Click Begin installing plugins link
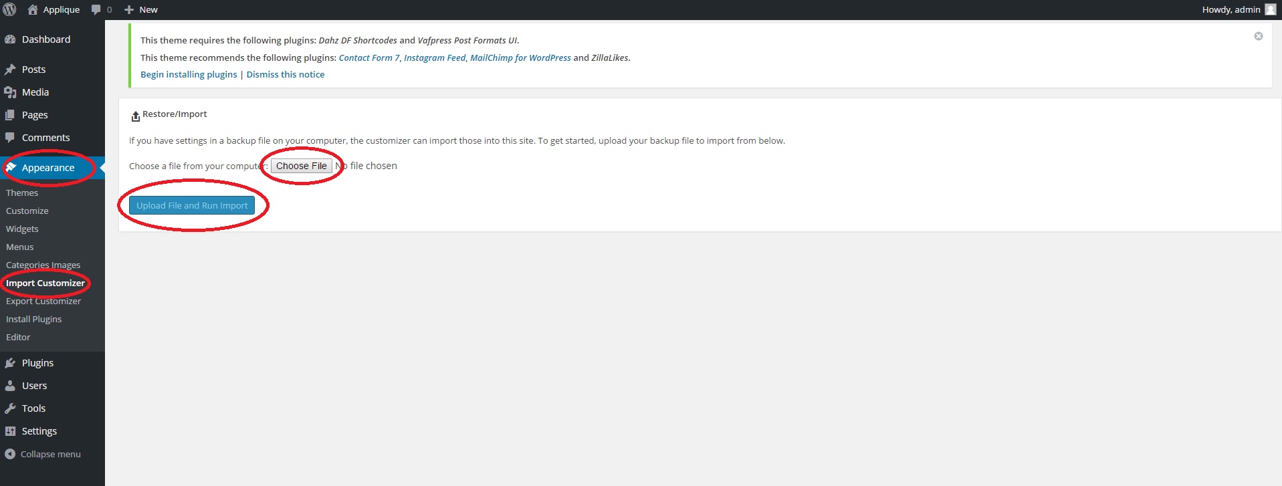The width and height of the screenshot is (1282, 486). (x=189, y=74)
